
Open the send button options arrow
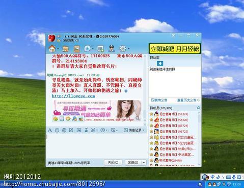coord(144,163)
